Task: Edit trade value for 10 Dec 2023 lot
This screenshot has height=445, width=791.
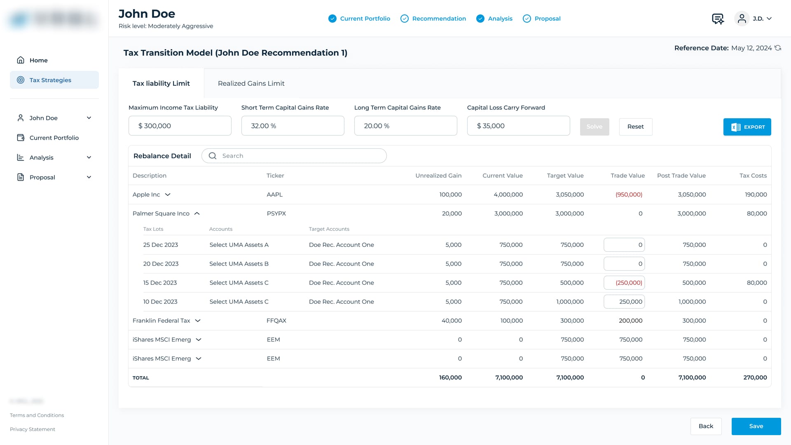Action: click(x=624, y=302)
